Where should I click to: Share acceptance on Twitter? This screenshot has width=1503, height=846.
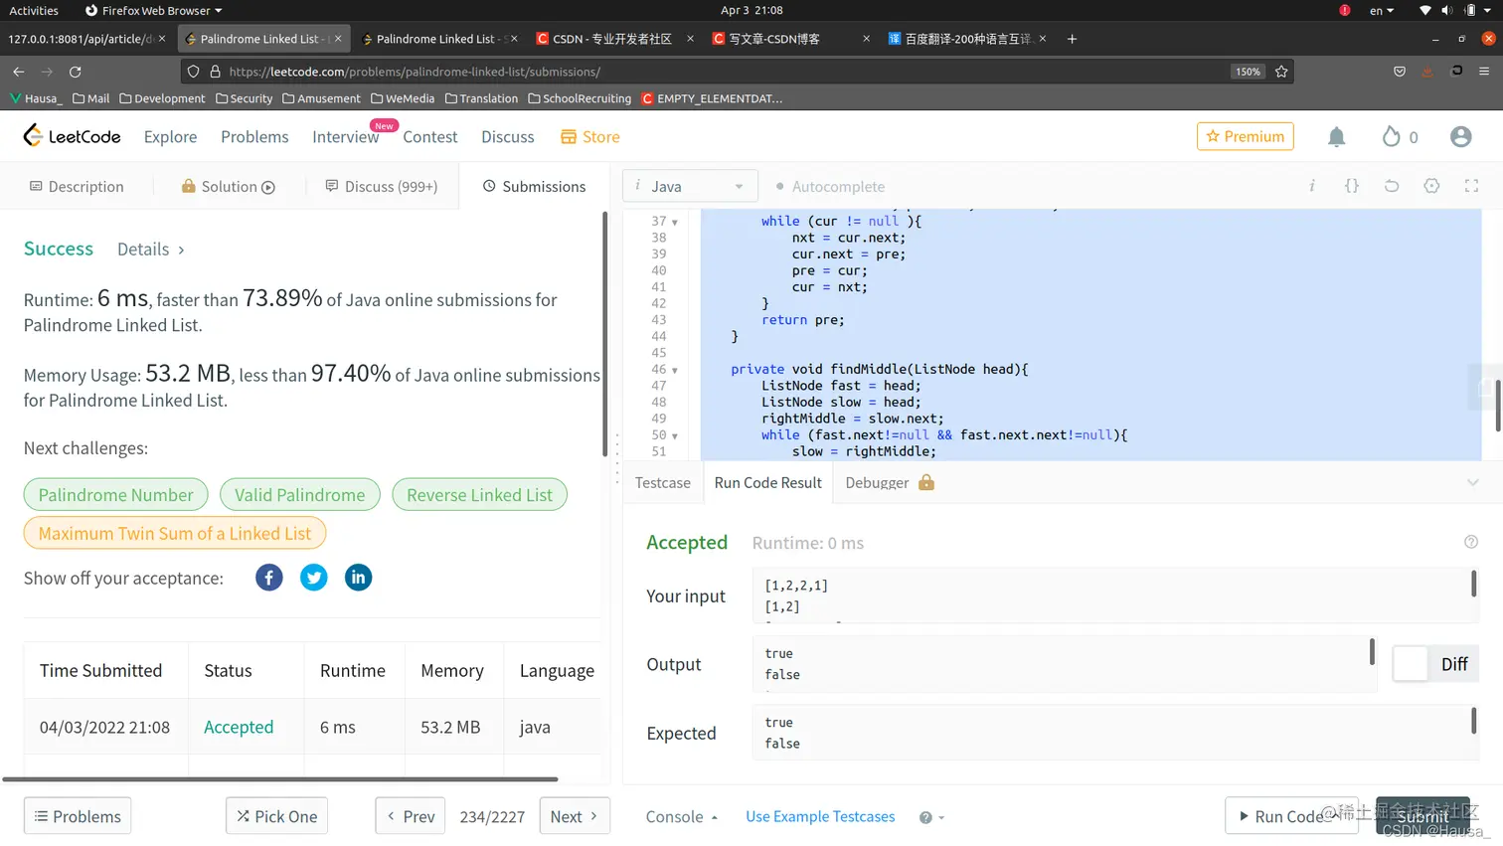(314, 578)
